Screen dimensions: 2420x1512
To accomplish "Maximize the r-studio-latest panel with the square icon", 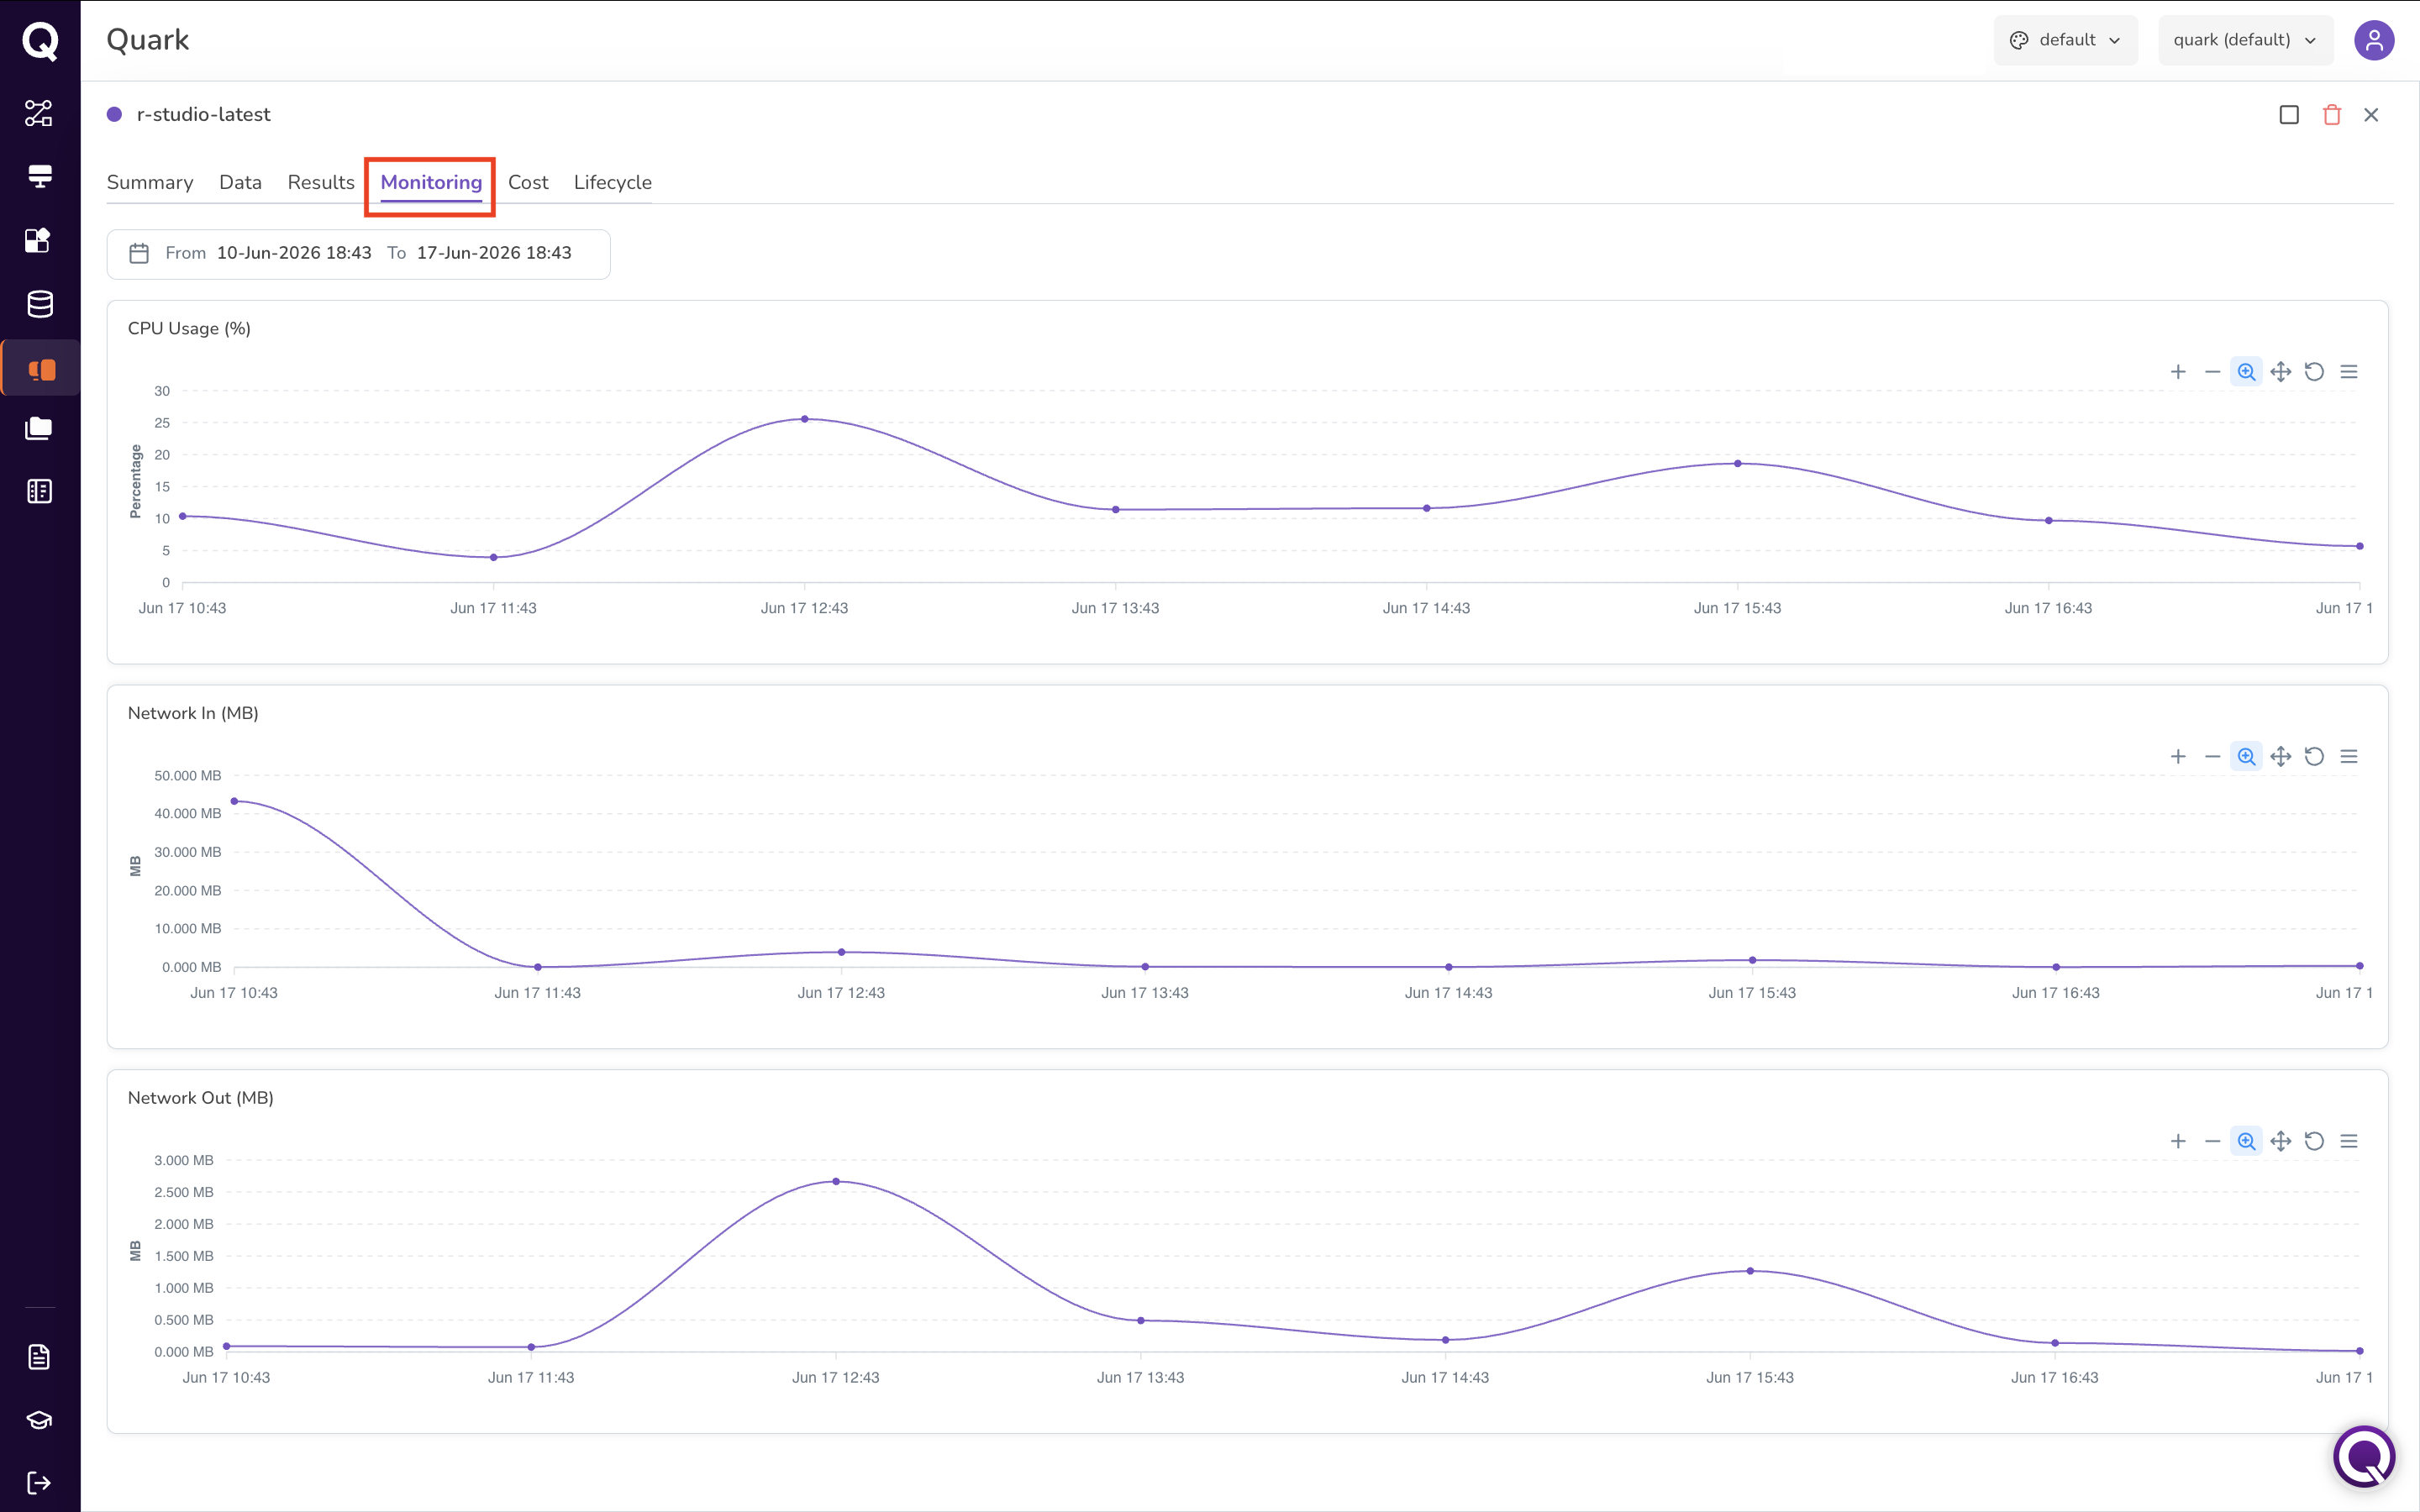I will tap(2288, 115).
